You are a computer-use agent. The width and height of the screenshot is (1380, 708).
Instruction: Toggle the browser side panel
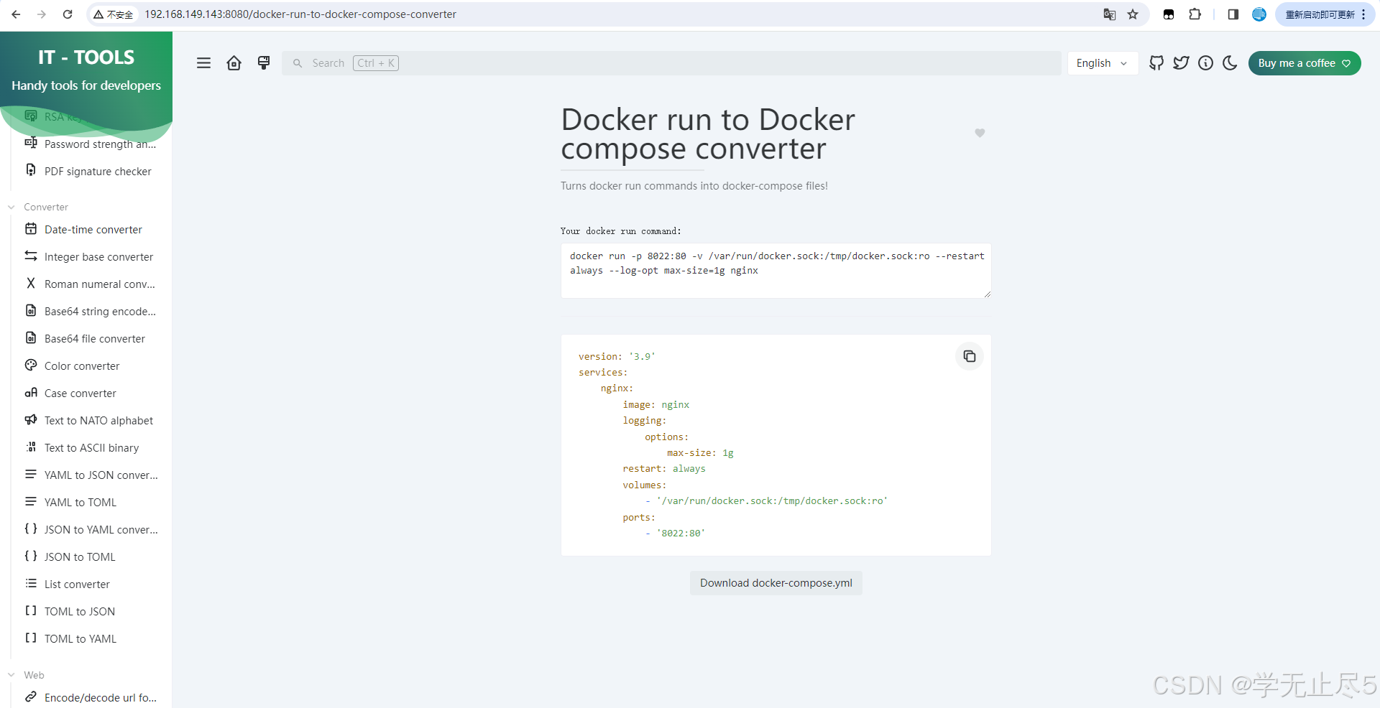pyautogui.click(x=1233, y=14)
